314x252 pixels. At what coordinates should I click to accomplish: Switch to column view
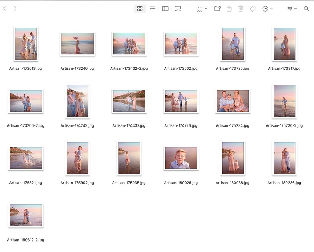point(165,8)
